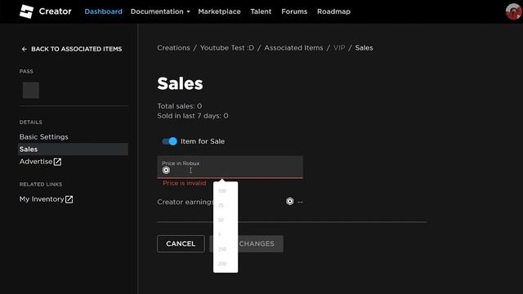Click VIP in the breadcrumb
523x294 pixels.
coord(339,47)
